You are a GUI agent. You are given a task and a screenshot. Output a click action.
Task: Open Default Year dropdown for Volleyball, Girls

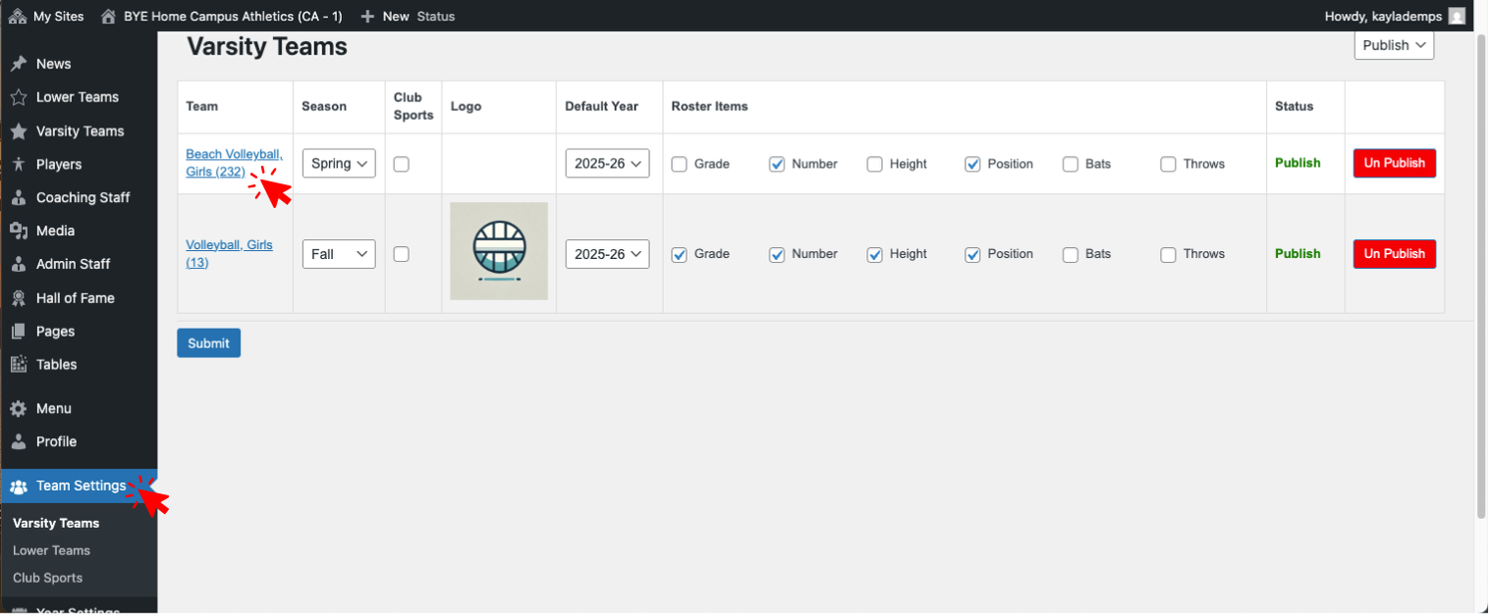coord(607,254)
